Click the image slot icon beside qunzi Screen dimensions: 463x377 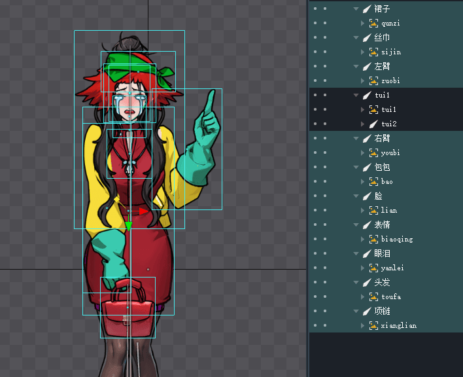coord(373,23)
